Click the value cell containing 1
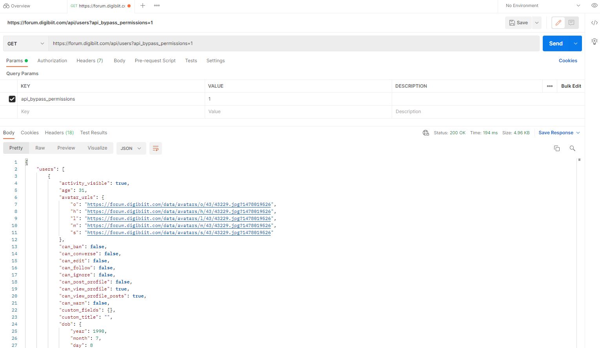 [298, 99]
